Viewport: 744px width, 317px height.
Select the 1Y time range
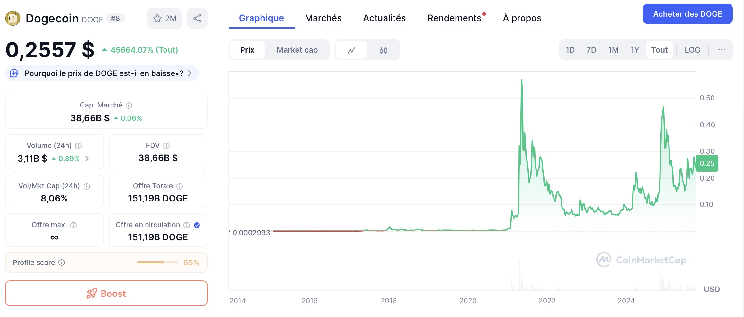(634, 50)
